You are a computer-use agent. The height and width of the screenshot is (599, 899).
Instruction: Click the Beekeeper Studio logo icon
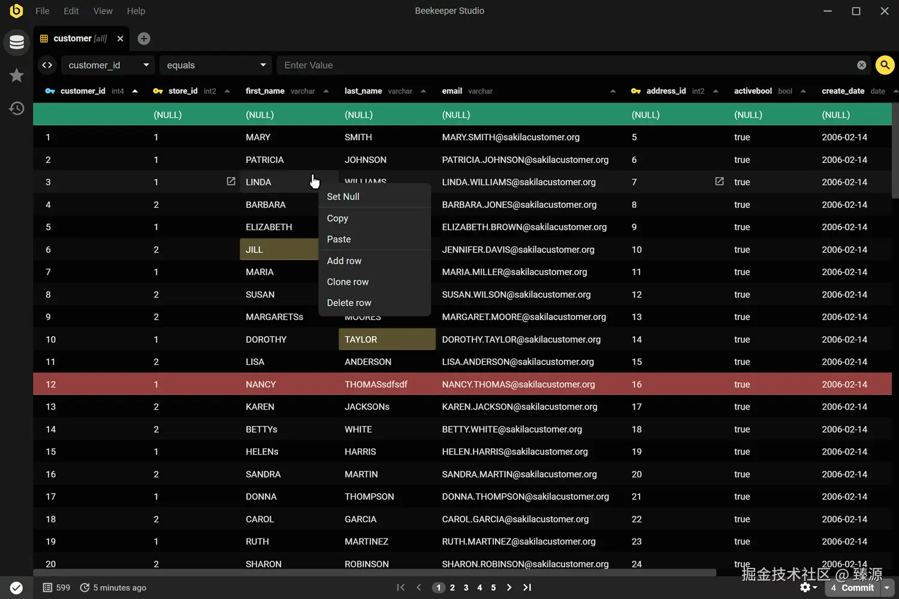[x=16, y=11]
